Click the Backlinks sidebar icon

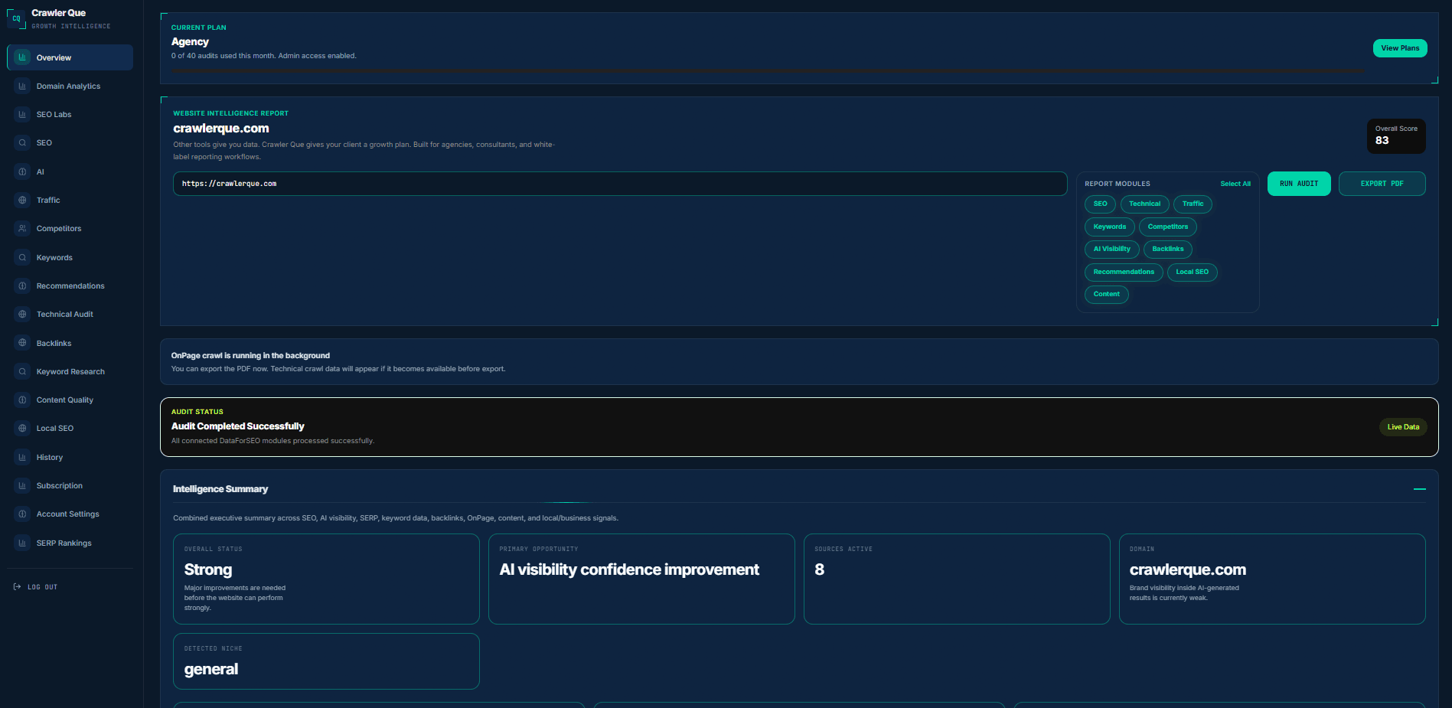22,343
